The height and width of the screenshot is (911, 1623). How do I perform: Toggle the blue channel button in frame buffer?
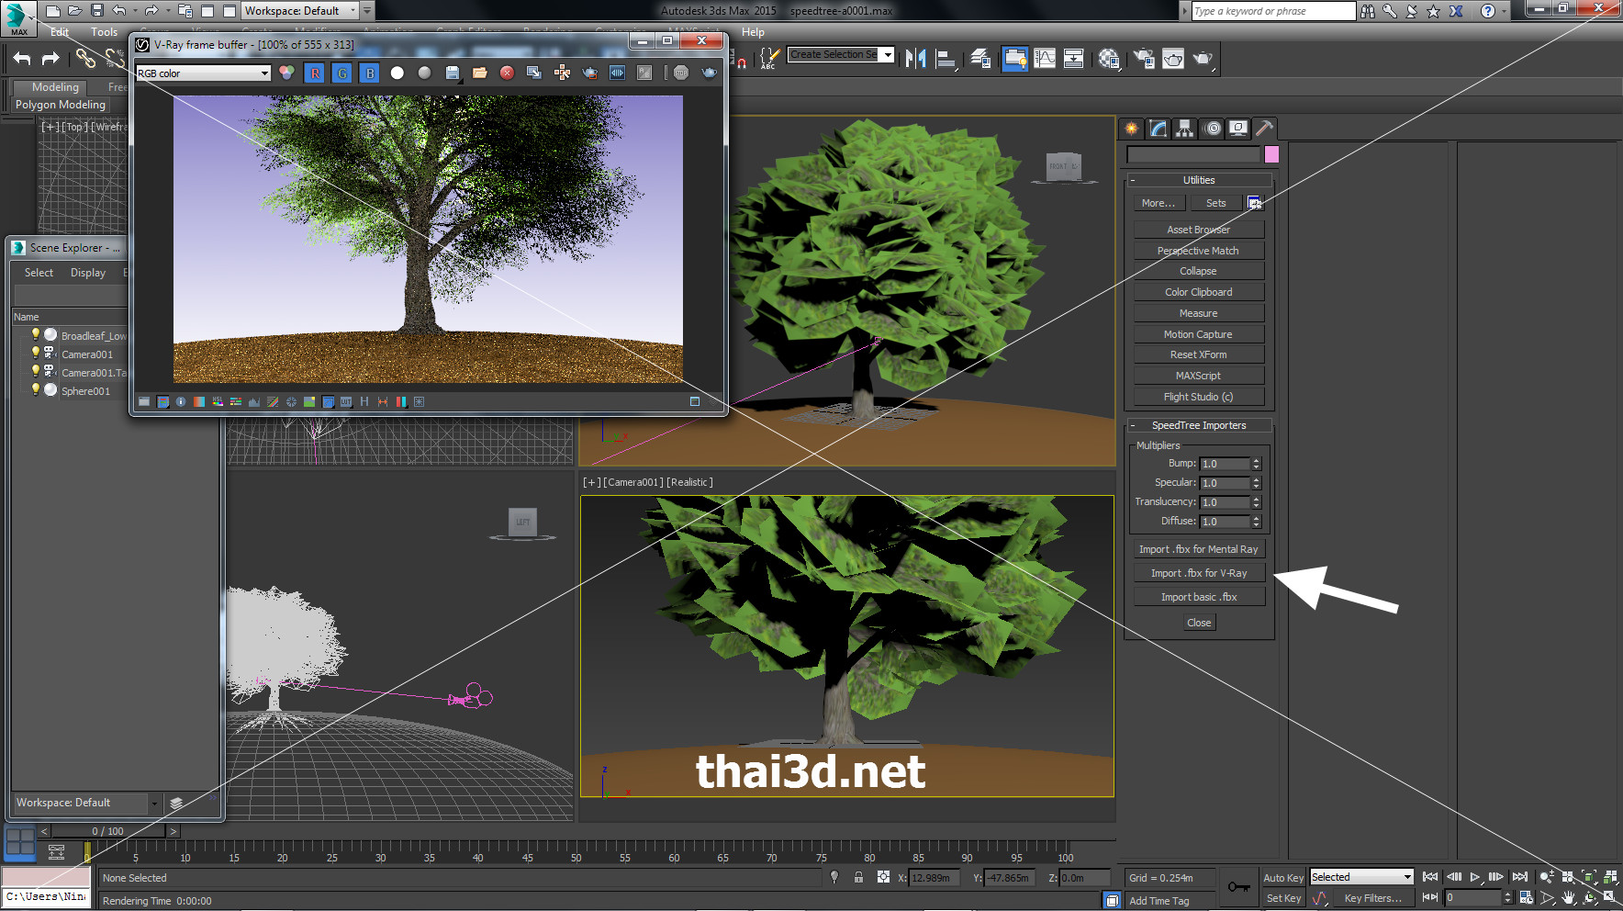[x=370, y=73]
